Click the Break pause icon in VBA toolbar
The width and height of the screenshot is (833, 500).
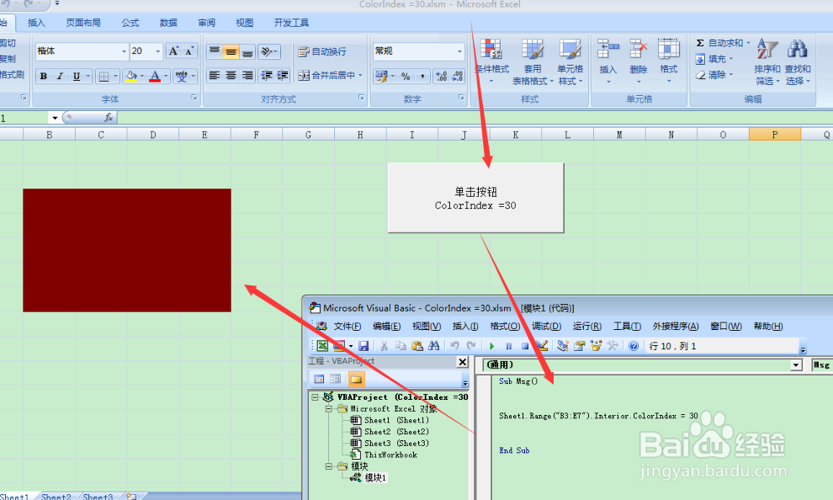click(x=508, y=346)
